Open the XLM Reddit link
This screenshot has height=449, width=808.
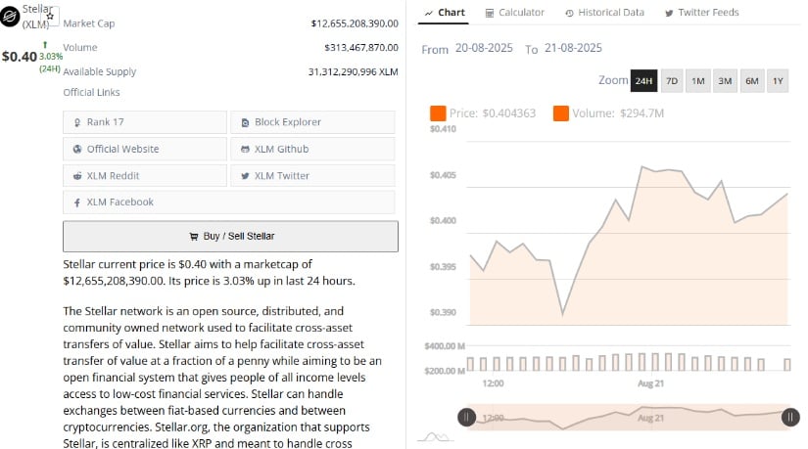(x=145, y=175)
